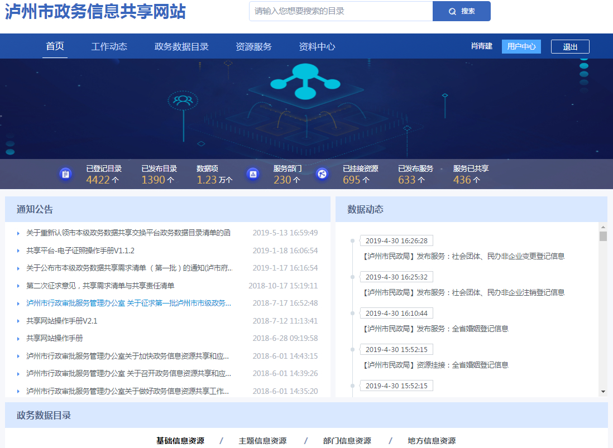Click the 服务部门 count 230

pos(282,180)
